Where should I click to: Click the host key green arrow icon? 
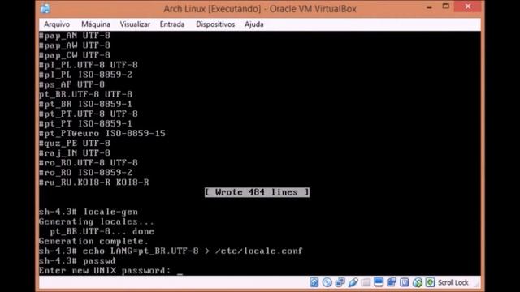pos(430,282)
